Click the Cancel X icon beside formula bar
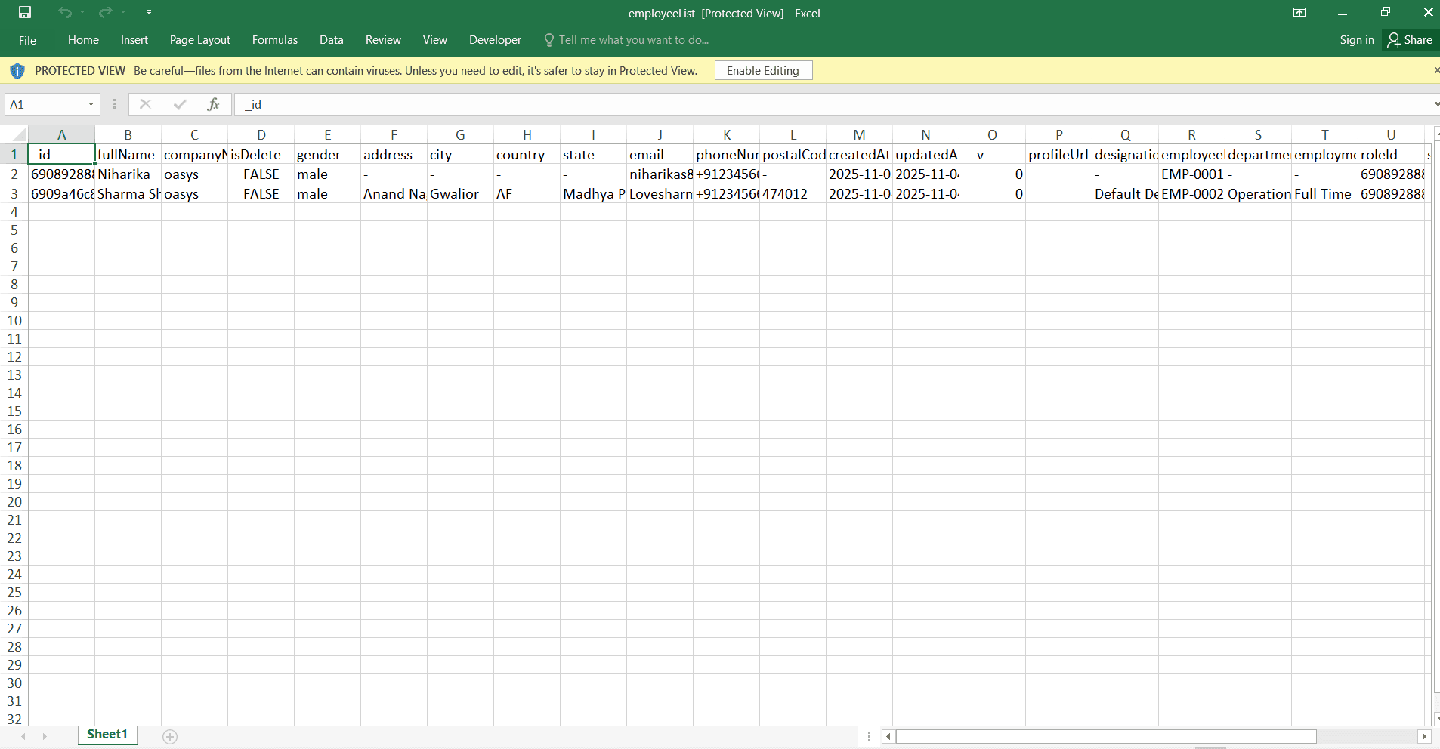Screen dimensions: 1440x749 [145, 103]
